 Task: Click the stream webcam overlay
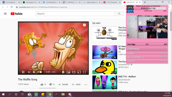click(x=147, y=27)
